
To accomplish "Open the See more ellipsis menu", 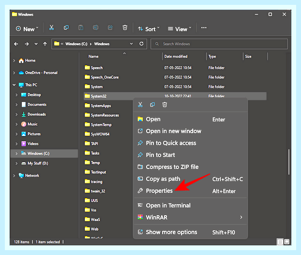I will coord(204,28).
